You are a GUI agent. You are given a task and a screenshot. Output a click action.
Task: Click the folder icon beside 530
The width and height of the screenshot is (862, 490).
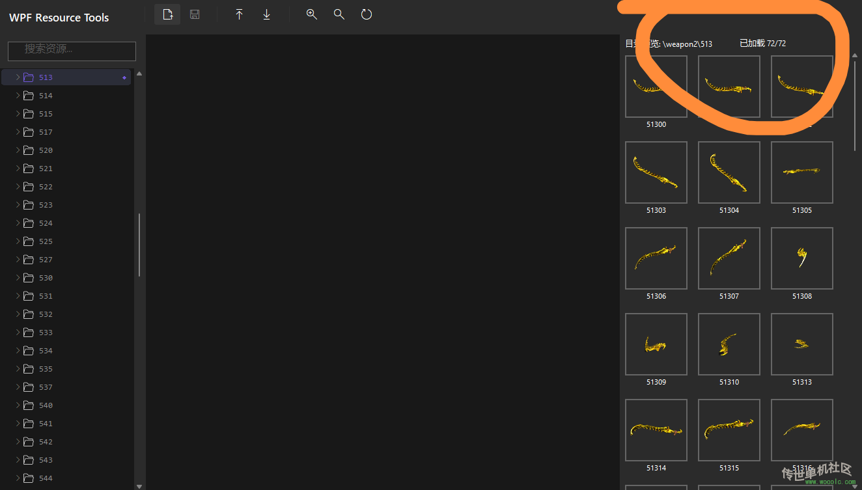(28, 278)
